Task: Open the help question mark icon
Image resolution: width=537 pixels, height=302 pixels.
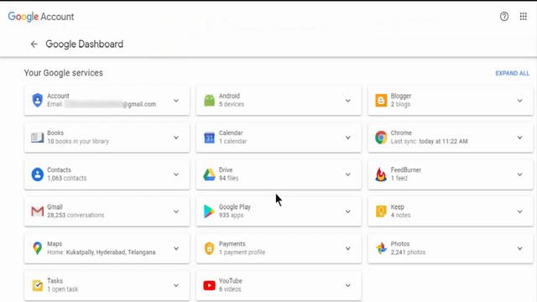Action: (504, 17)
